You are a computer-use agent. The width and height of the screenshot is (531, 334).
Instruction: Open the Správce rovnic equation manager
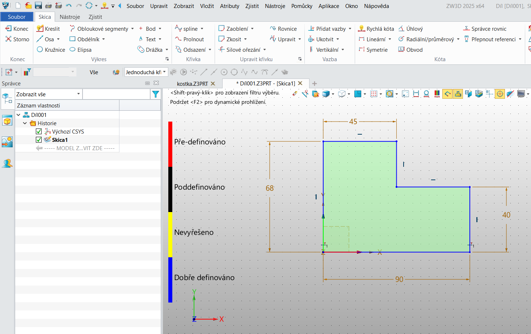click(485, 29)
